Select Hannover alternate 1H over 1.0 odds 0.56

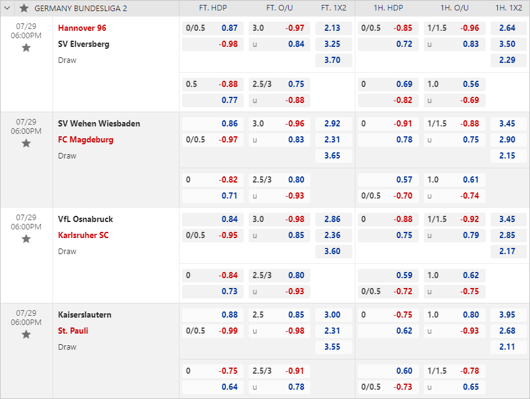(455, 84)
